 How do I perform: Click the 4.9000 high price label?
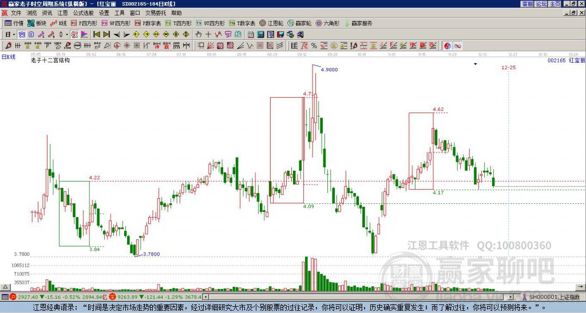tap(329, 69)
